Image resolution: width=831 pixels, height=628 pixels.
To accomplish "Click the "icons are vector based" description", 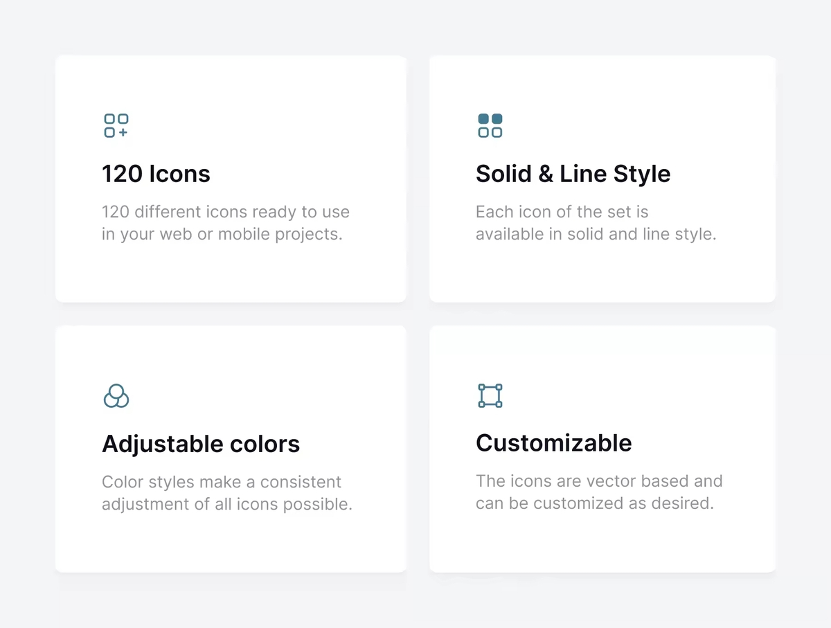I will point(599,481).
